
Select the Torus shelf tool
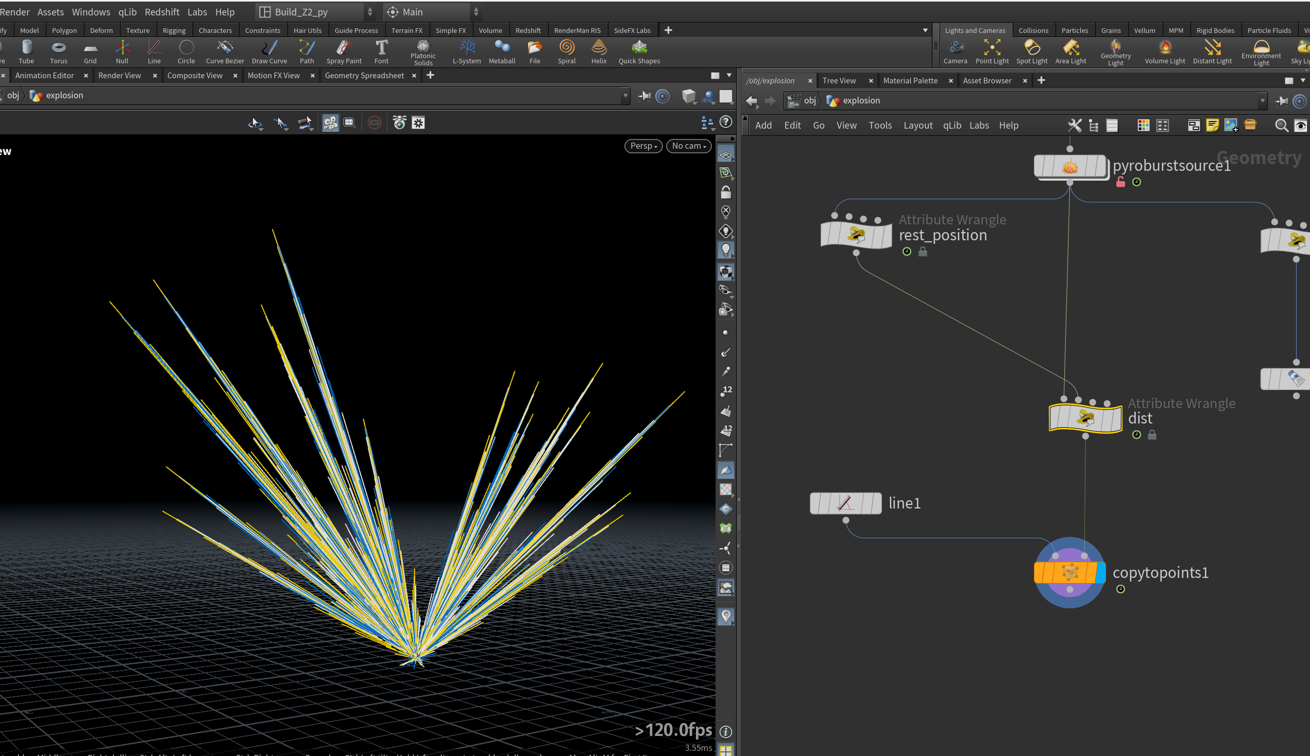coord(59,52)
